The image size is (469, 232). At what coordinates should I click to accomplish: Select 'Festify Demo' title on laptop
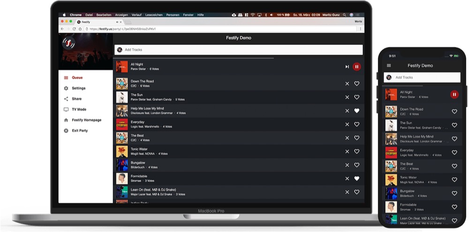238,38
